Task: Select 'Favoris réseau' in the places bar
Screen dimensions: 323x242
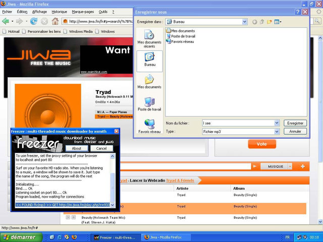Action: pos(149,126)
